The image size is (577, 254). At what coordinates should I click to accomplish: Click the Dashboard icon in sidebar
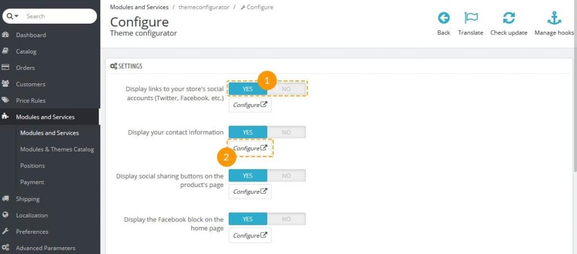click(6, 35)
